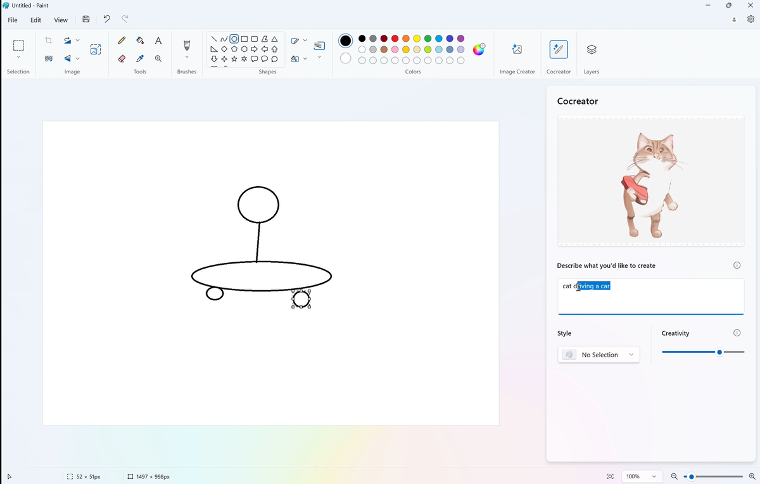Pick the purple color swatch

460,39
